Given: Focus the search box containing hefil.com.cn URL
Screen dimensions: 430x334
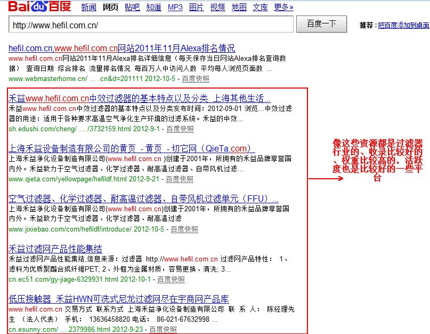Looking at the screenshot, I should (151, 25).
